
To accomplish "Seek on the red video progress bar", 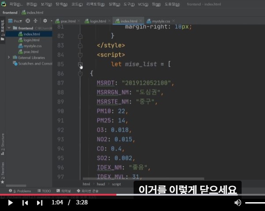I will coord(58,195).
